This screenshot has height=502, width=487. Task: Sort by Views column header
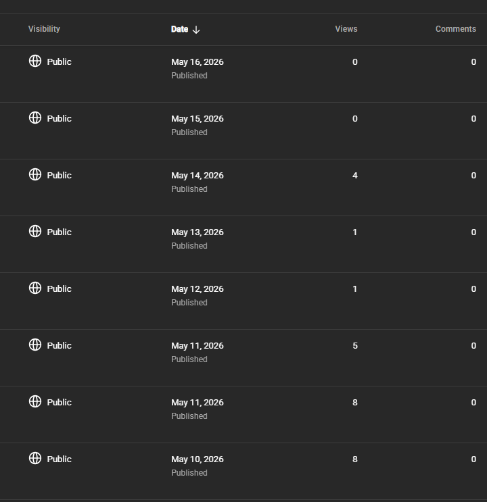346,29
